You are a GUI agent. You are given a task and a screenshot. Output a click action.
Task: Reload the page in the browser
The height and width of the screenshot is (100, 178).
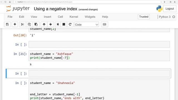click(6, 2)
